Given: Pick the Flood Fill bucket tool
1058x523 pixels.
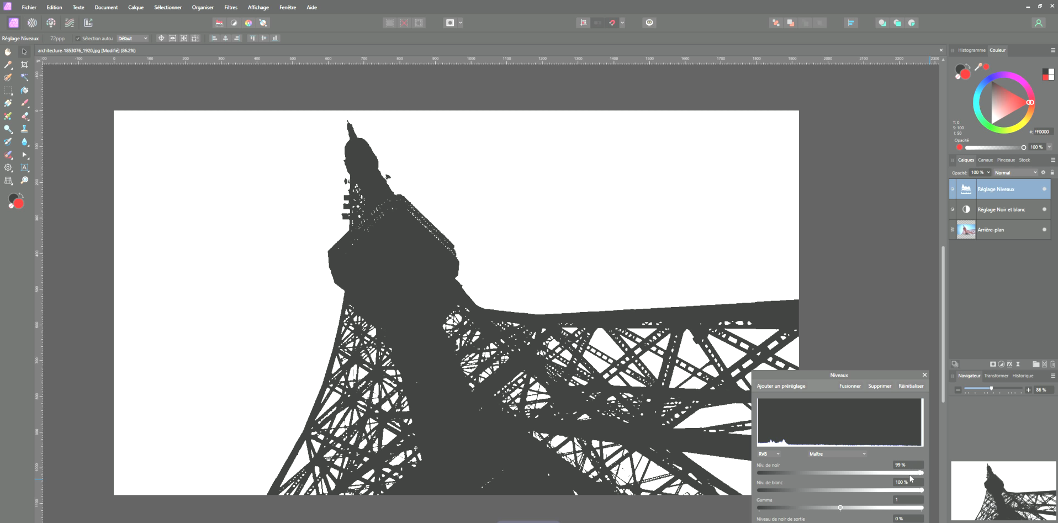Looking at the screenshot, I should pyautogui.click(x=24, y=91).
